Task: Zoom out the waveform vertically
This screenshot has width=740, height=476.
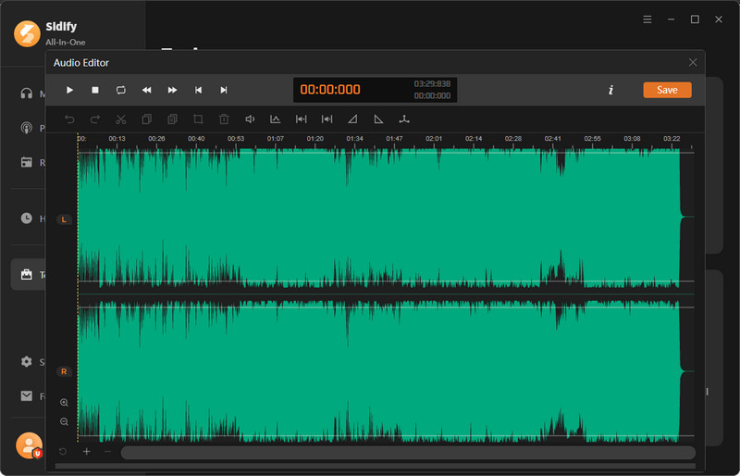Action: (x=64, y=421)
